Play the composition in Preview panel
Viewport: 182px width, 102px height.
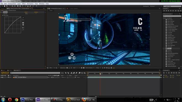(168, 11)
